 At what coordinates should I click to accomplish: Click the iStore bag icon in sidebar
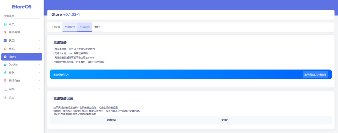point(5,57)
